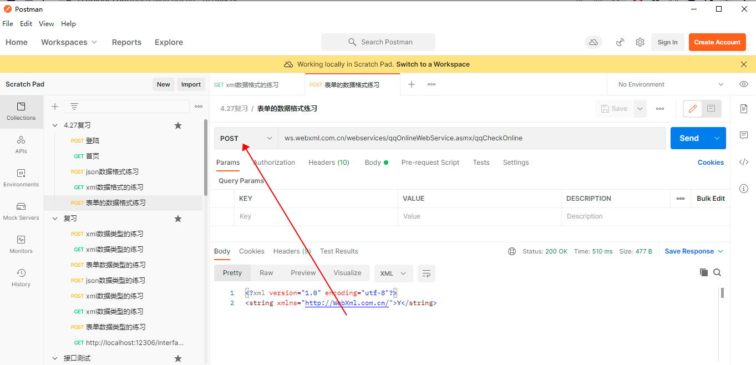Viewport: 756px width, 365px height.
Task: Collapse the 4.27复习 collection
Action: pos(55,125)
